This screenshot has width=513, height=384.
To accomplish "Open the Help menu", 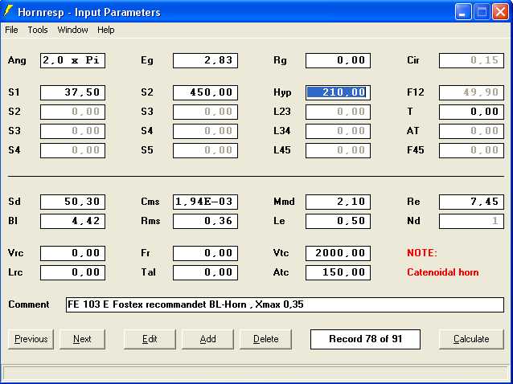I will pos(105,30).
